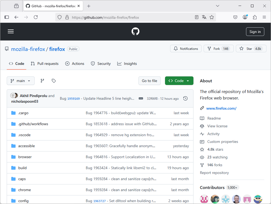Click the Sign in button
The height and width of the screenshot is (204, 271).
pyautogui.click(x=255, y=31)
